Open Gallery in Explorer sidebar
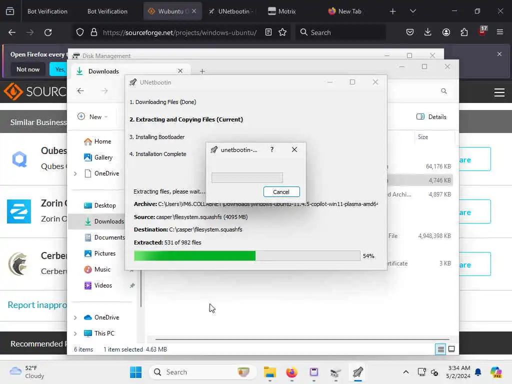The width and height of the screenshot is (512, 384). click(98, 157)
